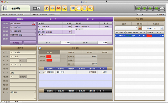Switch to grid form view toggle
The width and height of the screenshot is (168, 103).
coord(35,8)
